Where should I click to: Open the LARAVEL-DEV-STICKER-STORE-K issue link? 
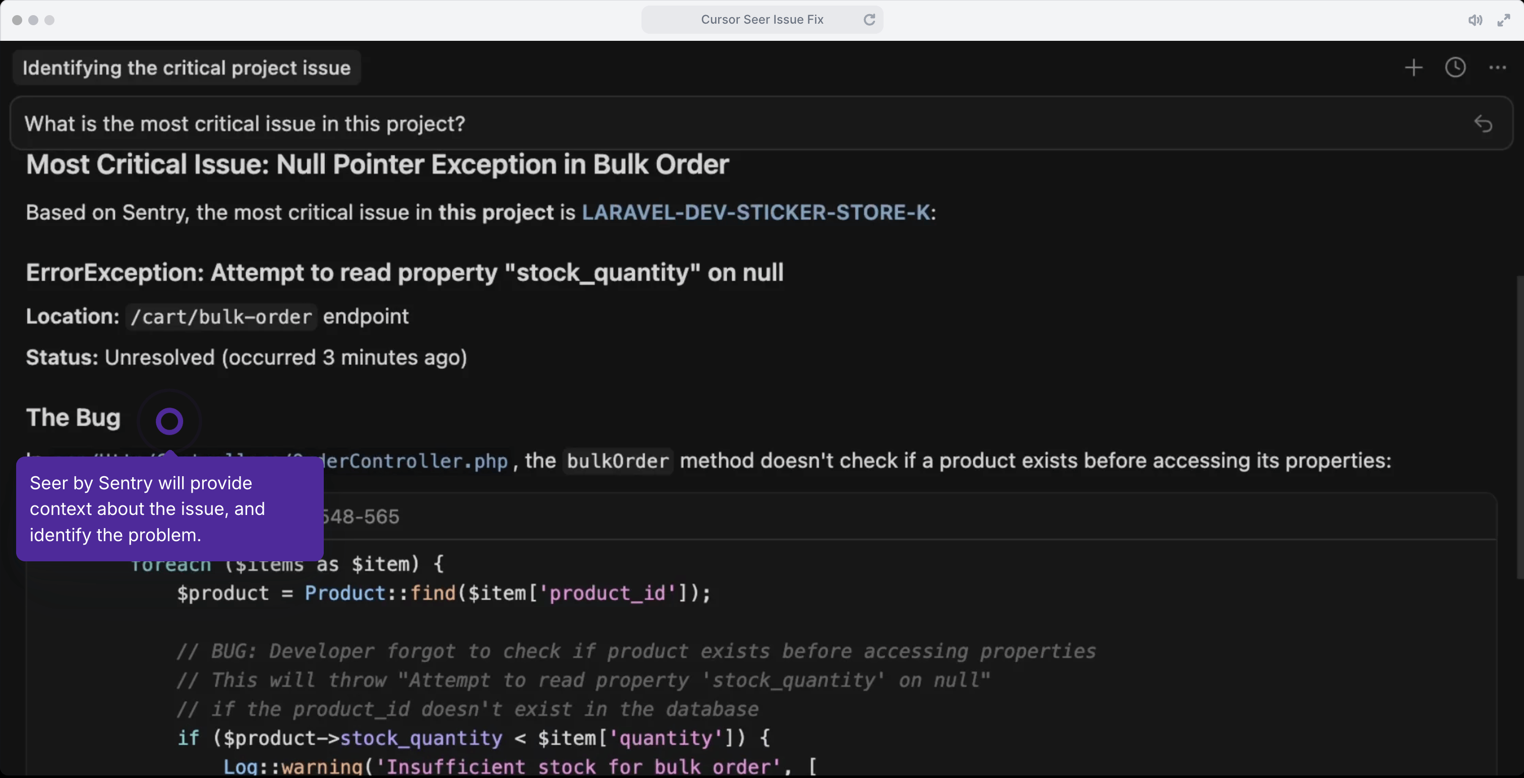pos(756,212)
